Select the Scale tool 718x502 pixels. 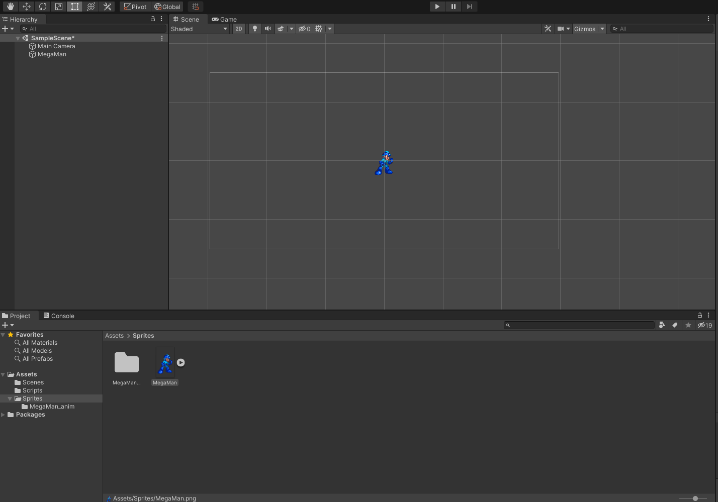(59, 7)
